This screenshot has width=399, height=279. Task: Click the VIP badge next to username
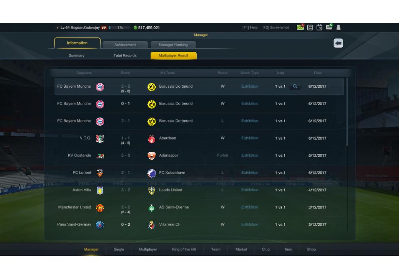tap(104, 28)
